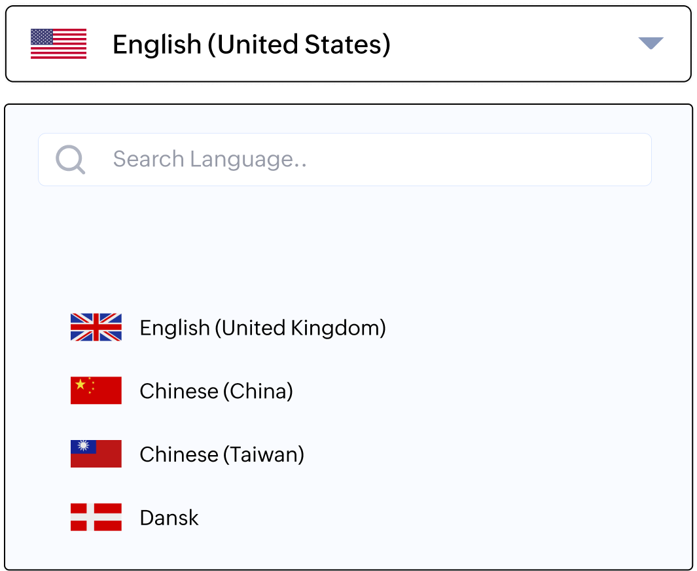Click the flag beside Chinese (China)
The height and width of the screenshot is (571, 697).
[96, 390]
